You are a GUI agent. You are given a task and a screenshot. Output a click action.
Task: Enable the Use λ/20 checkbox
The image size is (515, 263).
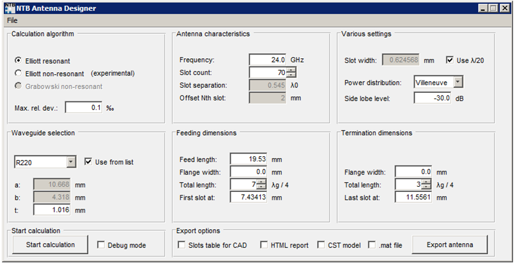(449, 60)
